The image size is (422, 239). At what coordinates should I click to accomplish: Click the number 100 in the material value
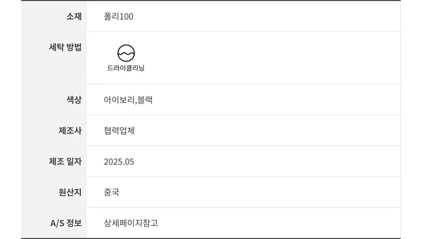(126, 16)
